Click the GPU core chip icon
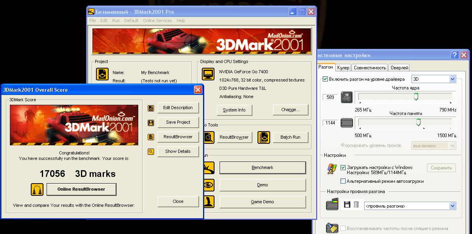Image resolution: width=472 pixels, height=234 pixels. point(347,97)
